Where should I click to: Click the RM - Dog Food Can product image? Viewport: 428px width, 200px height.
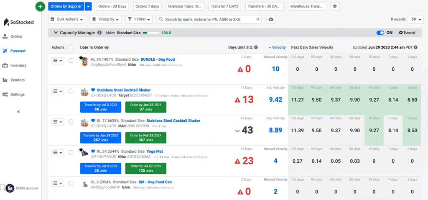tap(85, 185)
